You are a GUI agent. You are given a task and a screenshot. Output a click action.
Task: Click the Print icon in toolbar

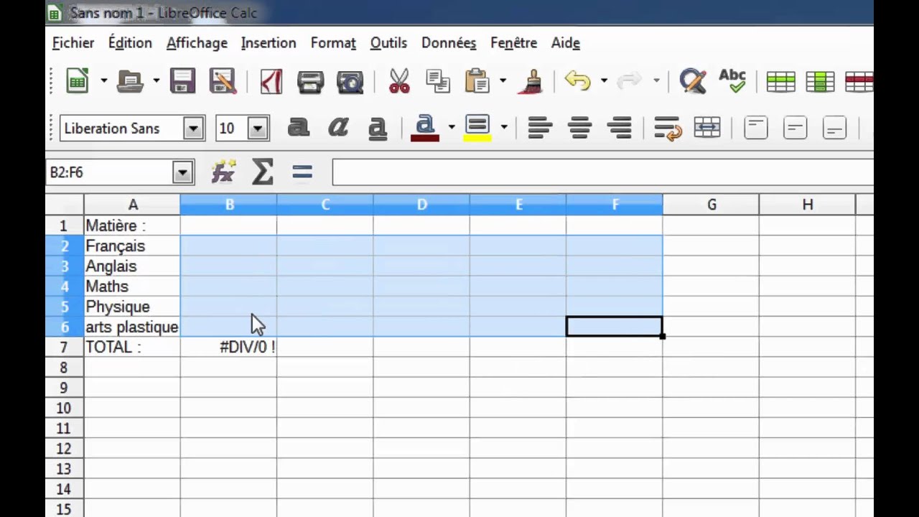(310, 81)
